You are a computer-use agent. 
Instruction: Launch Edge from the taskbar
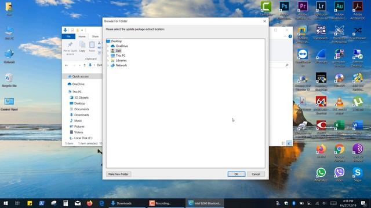tap(102, 203)
